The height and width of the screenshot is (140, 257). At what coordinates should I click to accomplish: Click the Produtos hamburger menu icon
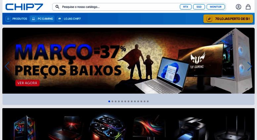pyautogui.click(x=8, y=19)
